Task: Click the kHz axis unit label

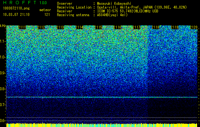Action: click(x=3, y=26)
